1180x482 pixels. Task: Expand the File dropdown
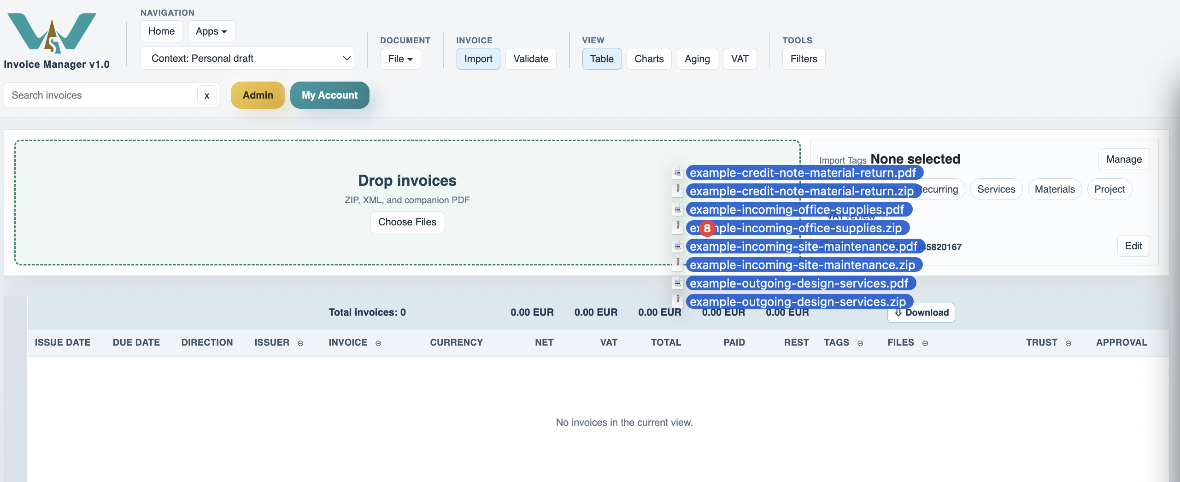[400, 59]
